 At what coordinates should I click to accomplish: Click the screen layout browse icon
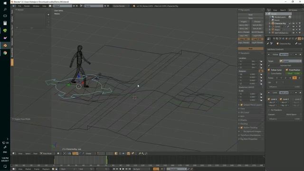tap(50, 6)
